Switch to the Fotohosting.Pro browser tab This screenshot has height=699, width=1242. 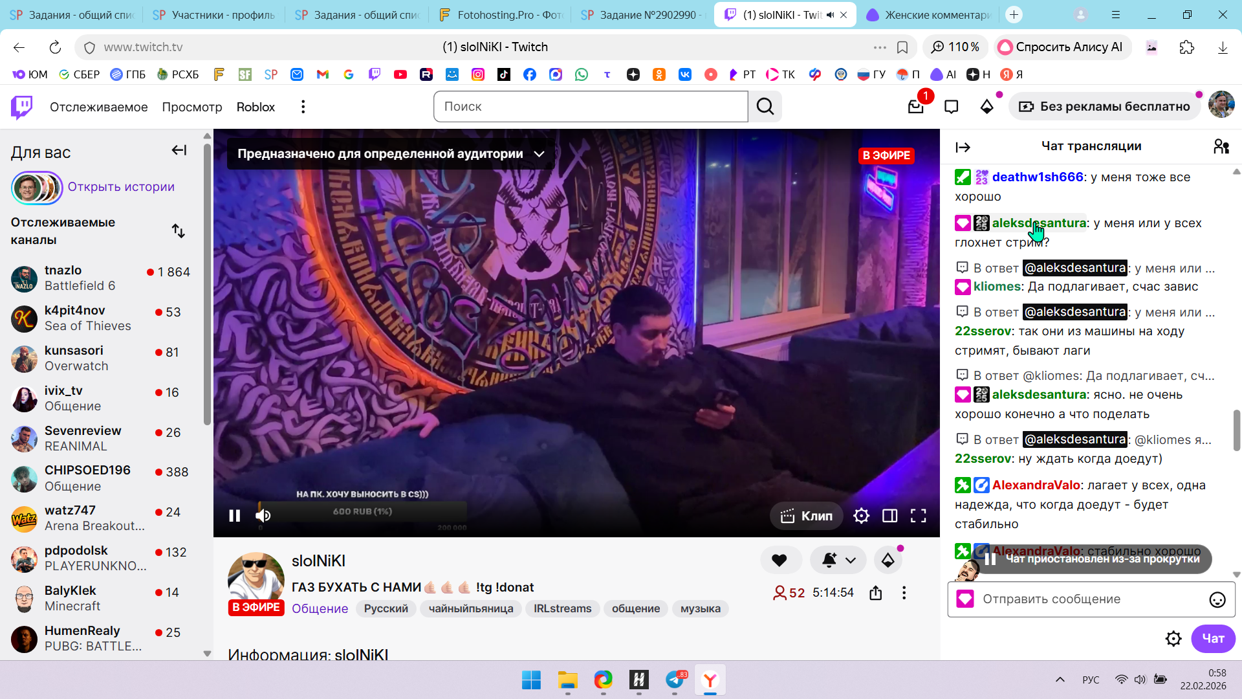point(501,15)
